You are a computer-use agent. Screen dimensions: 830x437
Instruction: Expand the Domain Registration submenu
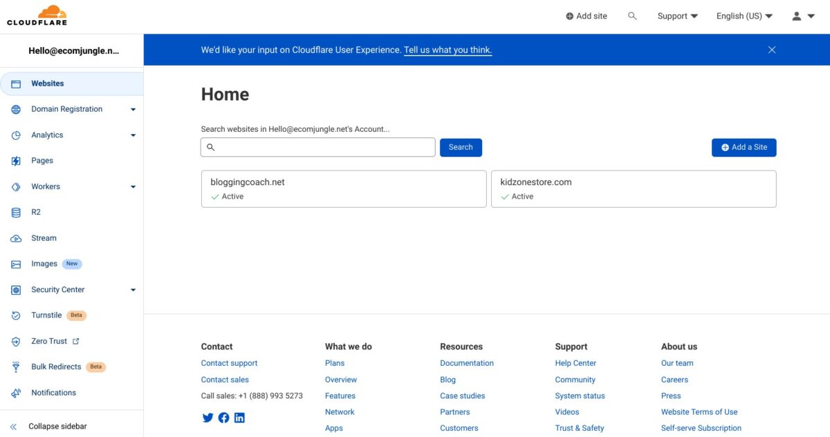[x=133, y=109]
